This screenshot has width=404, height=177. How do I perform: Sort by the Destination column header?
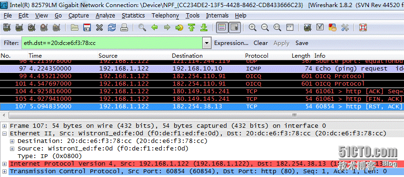[x=207, y=55]
